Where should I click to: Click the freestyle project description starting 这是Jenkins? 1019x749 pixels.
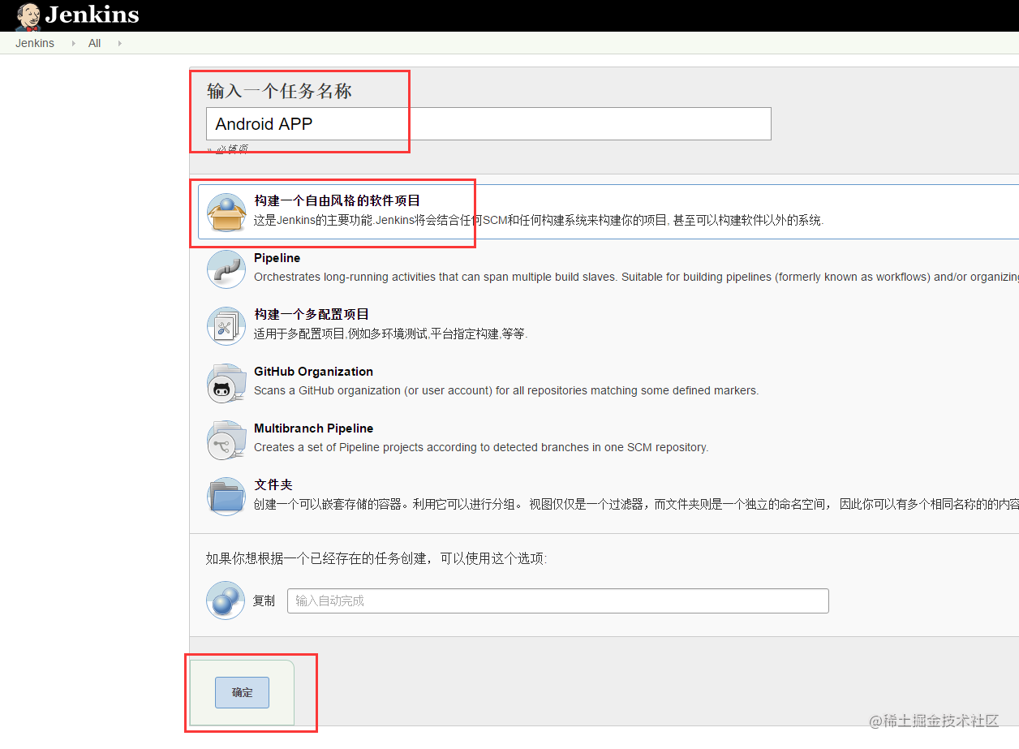(539, 220)
